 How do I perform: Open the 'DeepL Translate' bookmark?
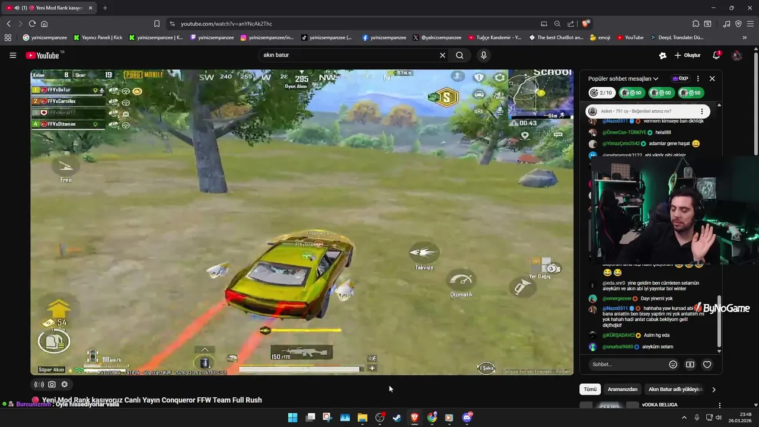tap(677, 37)
